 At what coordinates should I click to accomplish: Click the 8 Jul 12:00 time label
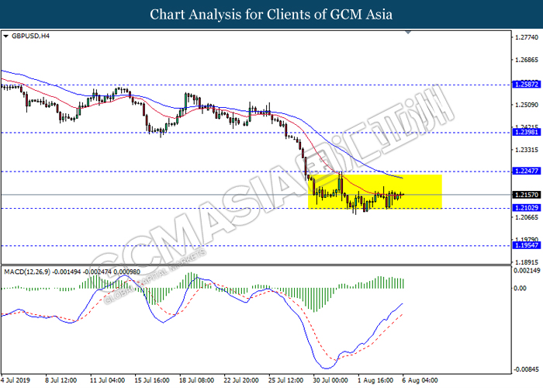(61, 380)
